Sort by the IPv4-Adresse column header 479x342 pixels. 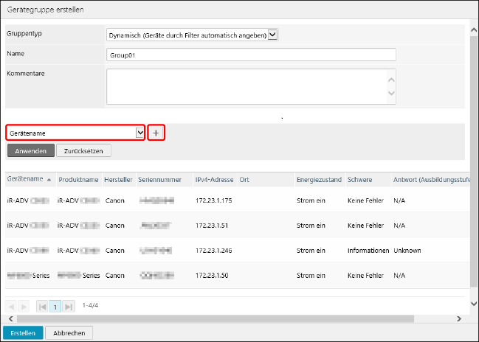coord(214,180)
